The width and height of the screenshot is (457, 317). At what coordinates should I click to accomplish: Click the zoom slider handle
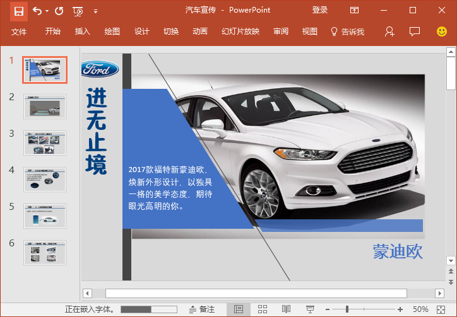pos(347,309)
